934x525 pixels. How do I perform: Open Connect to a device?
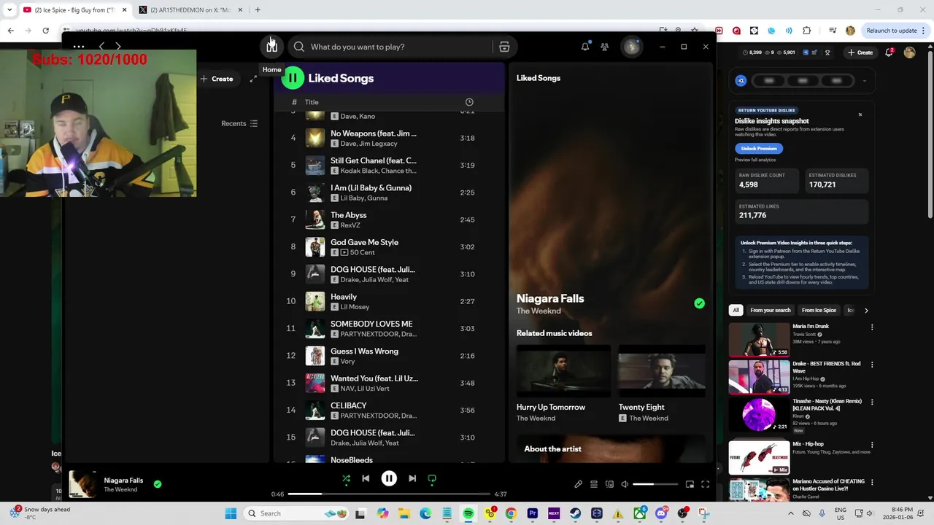609,484
